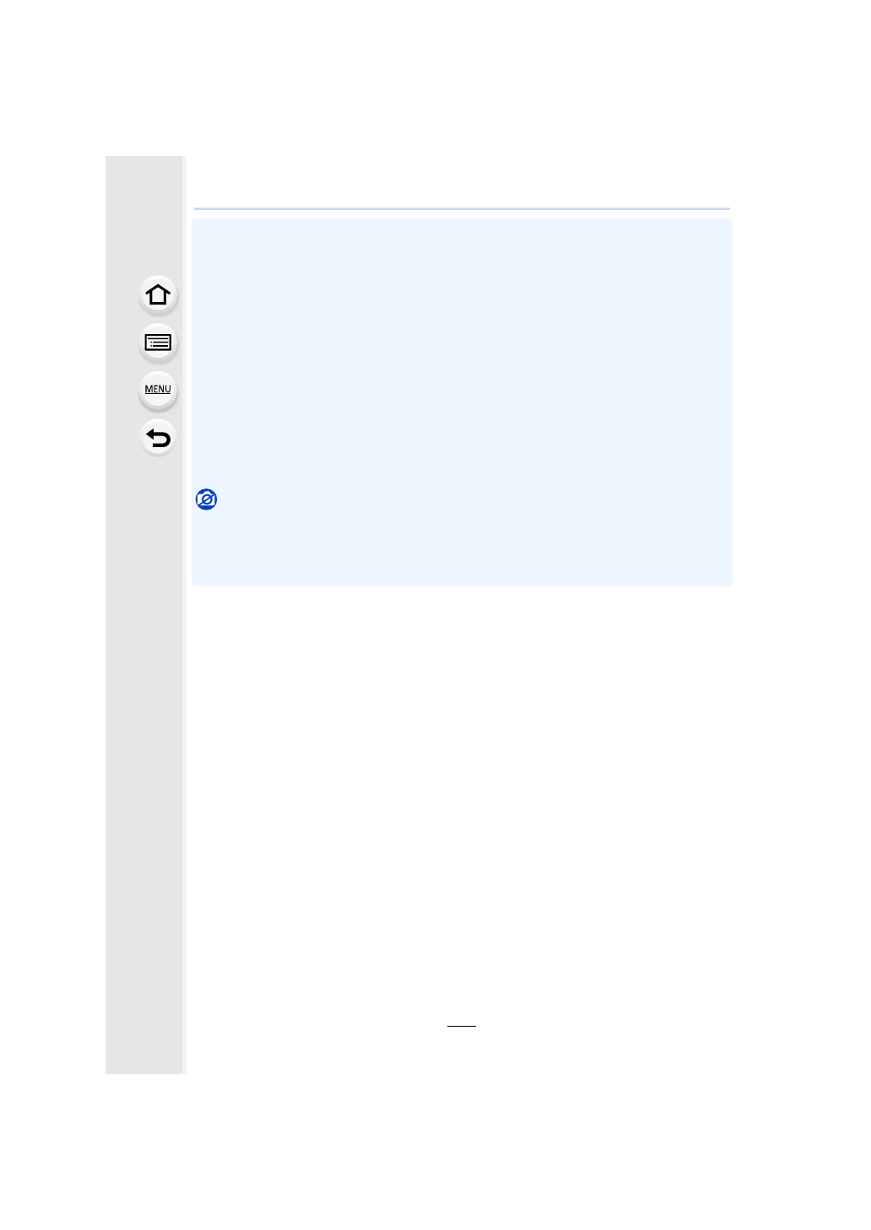
Task: Click the short underline at page footer
Action: point(462,1025)
